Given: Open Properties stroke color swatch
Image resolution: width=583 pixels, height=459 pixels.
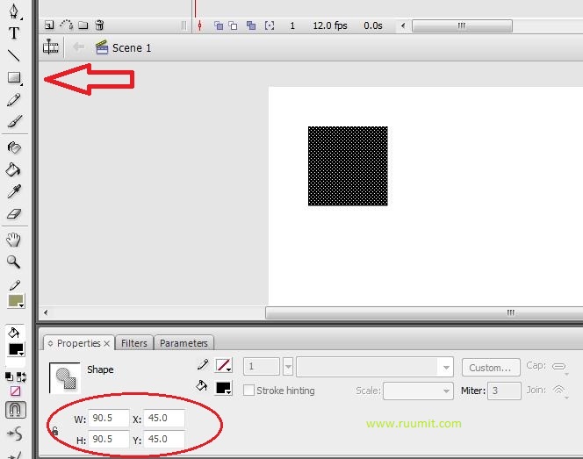Looking at the screenshot, I should click(x=224, y=365).
